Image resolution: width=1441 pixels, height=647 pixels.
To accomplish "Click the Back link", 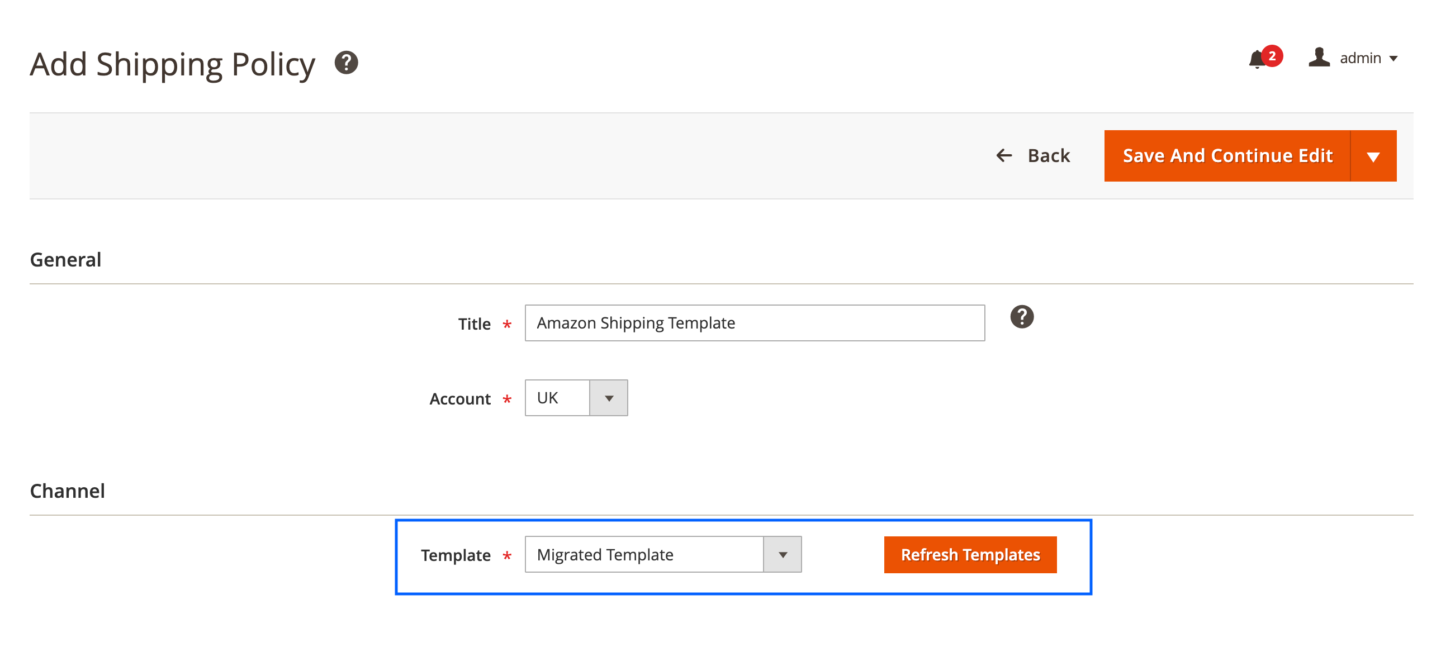I will tap(1048, 155).
